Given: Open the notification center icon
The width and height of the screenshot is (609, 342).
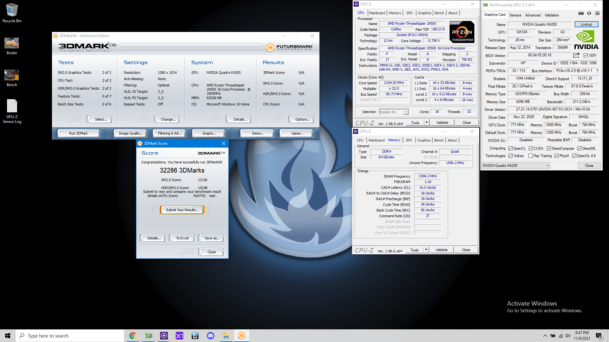Looking at the screenshot, I should [x=599, y=336].
